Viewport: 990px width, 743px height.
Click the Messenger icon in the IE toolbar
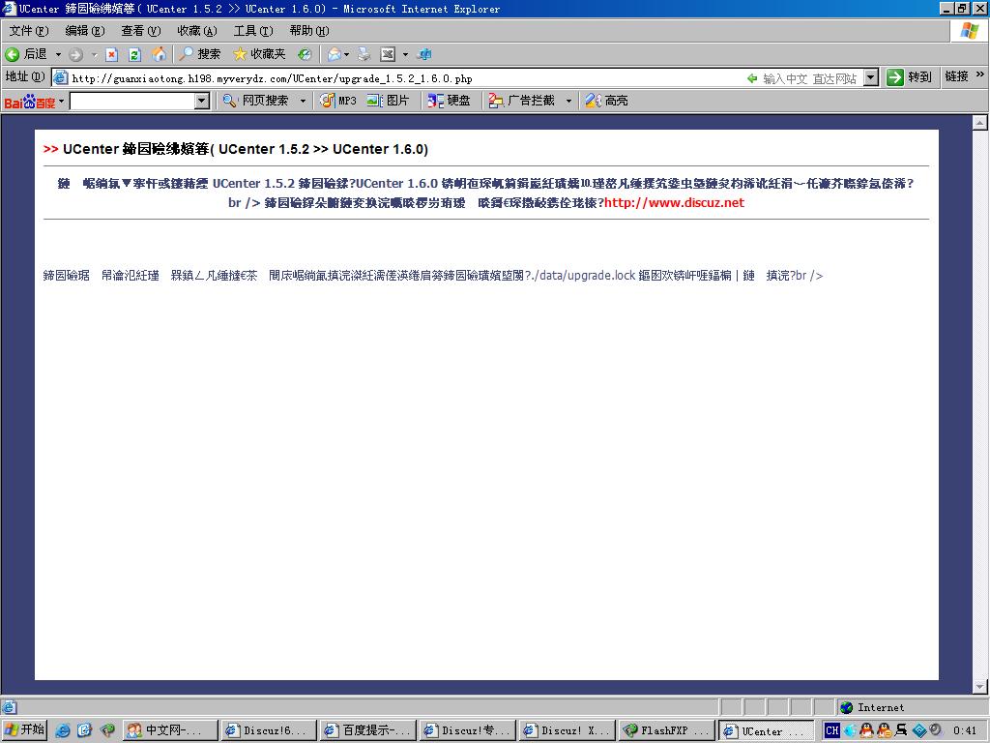click(x=425, y=54)
